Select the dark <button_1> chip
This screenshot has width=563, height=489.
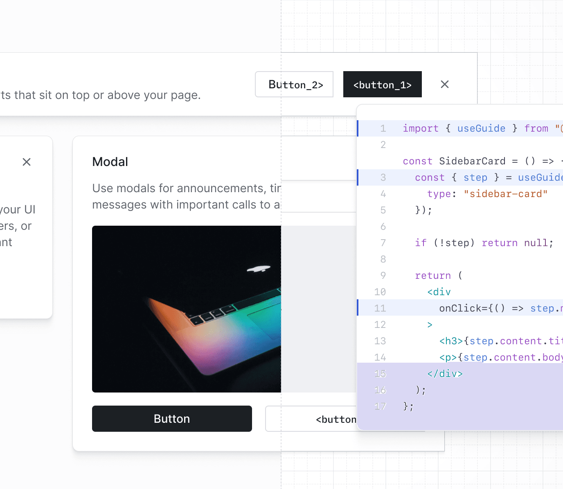point(382,84)
